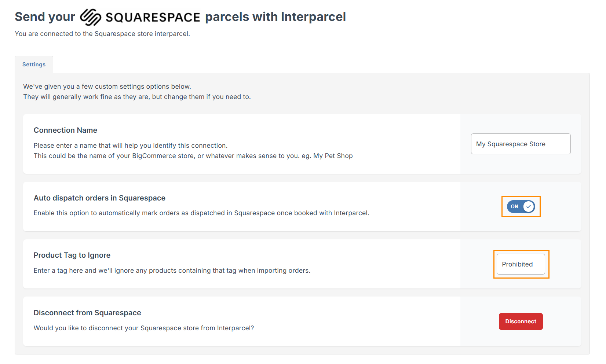Click the 'You are connected' status line

coord(102,34)
